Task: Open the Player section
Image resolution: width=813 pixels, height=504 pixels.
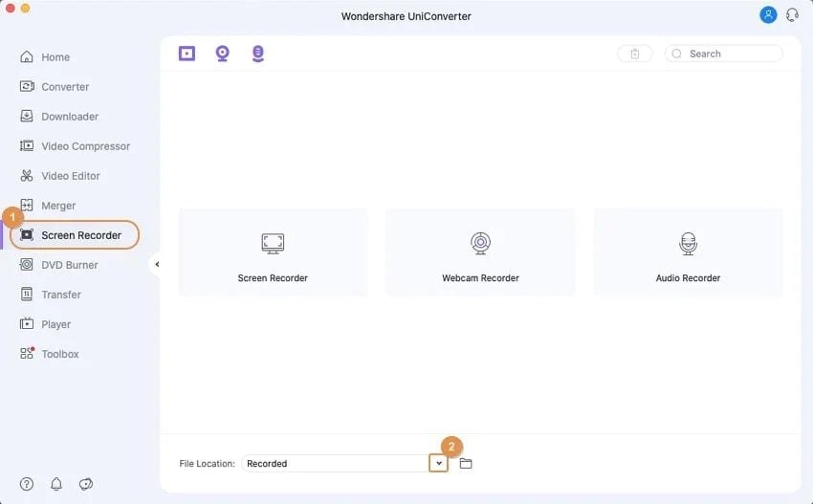Action: 45,324
